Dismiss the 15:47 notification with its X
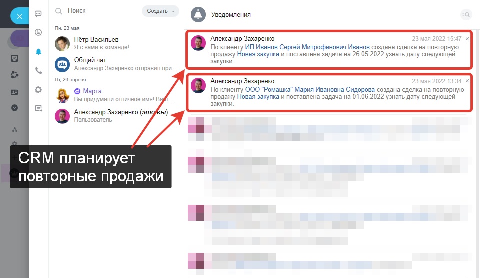Image resolution: width=480 pixels, height=278 pixels. point(467,39)
